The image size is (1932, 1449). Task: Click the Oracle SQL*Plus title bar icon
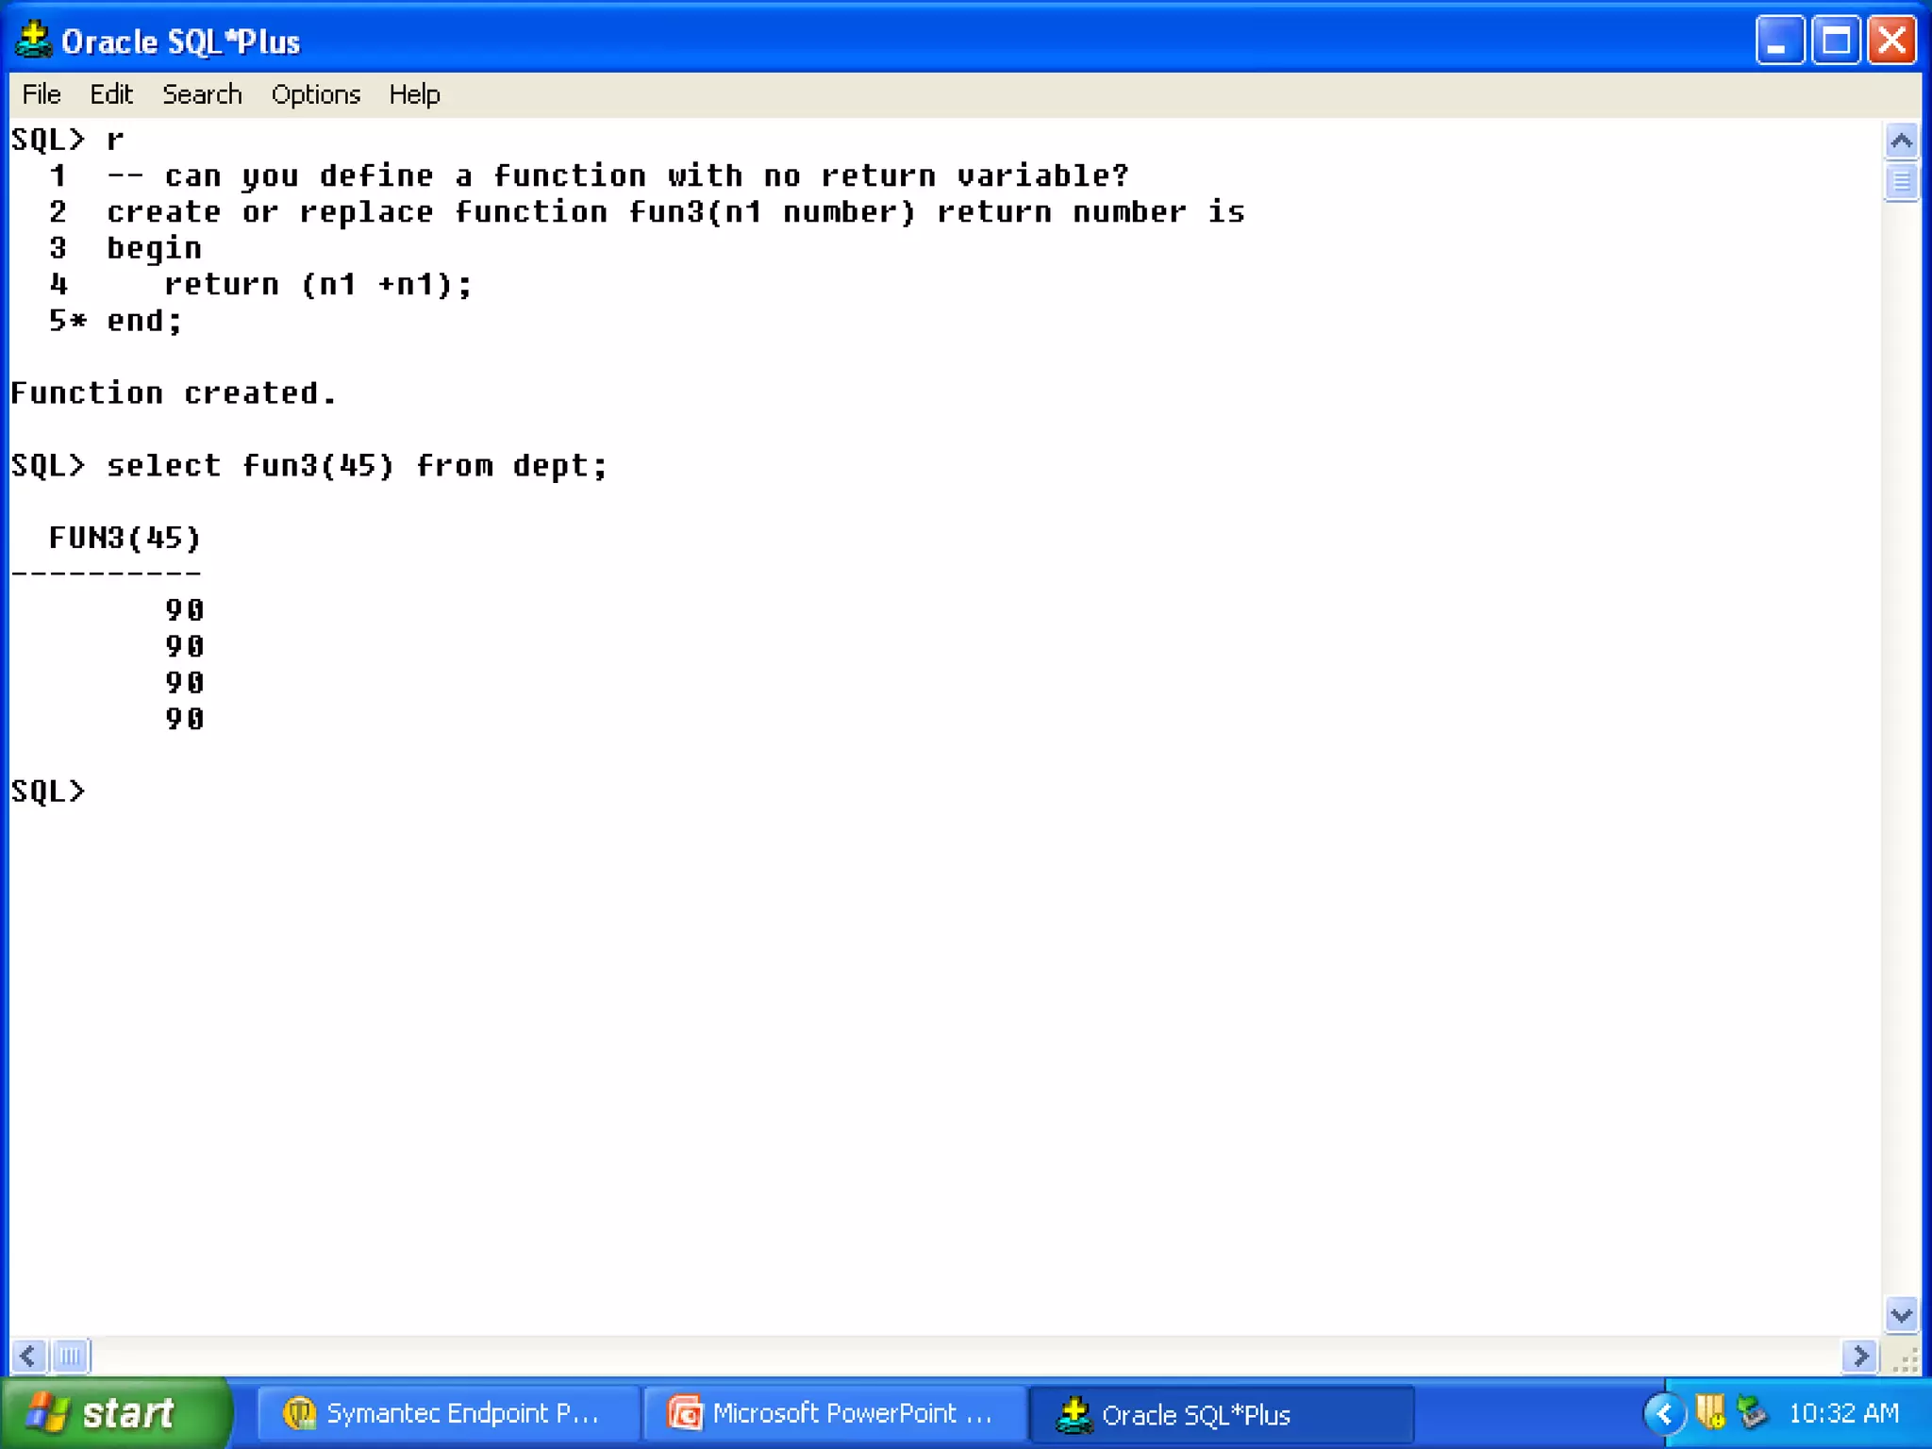pyautogui.click(x=34, y=40)
